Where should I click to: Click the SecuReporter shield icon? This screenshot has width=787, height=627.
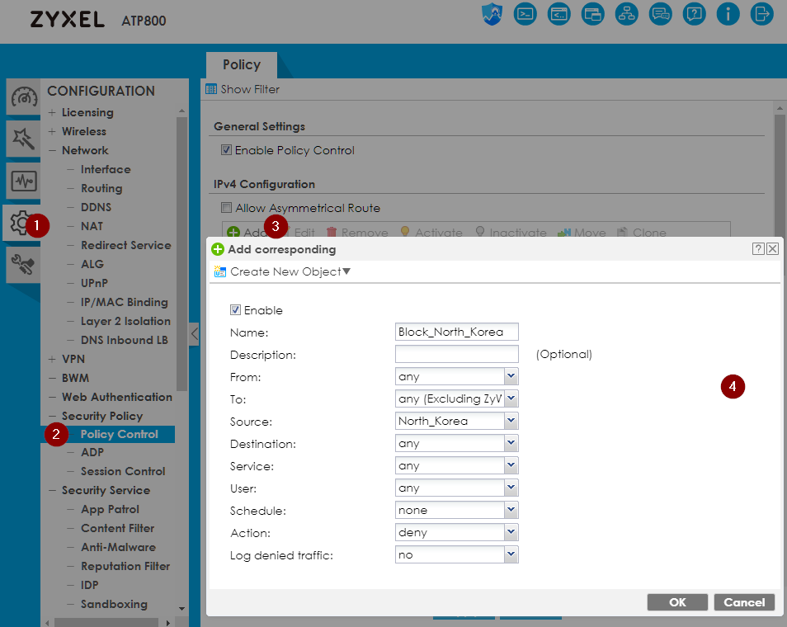pyautogui.click(x=492, y=14)
